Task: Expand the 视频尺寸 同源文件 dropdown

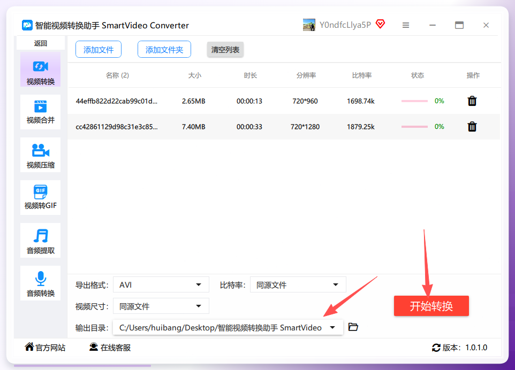Action: [x=161, y=306]
